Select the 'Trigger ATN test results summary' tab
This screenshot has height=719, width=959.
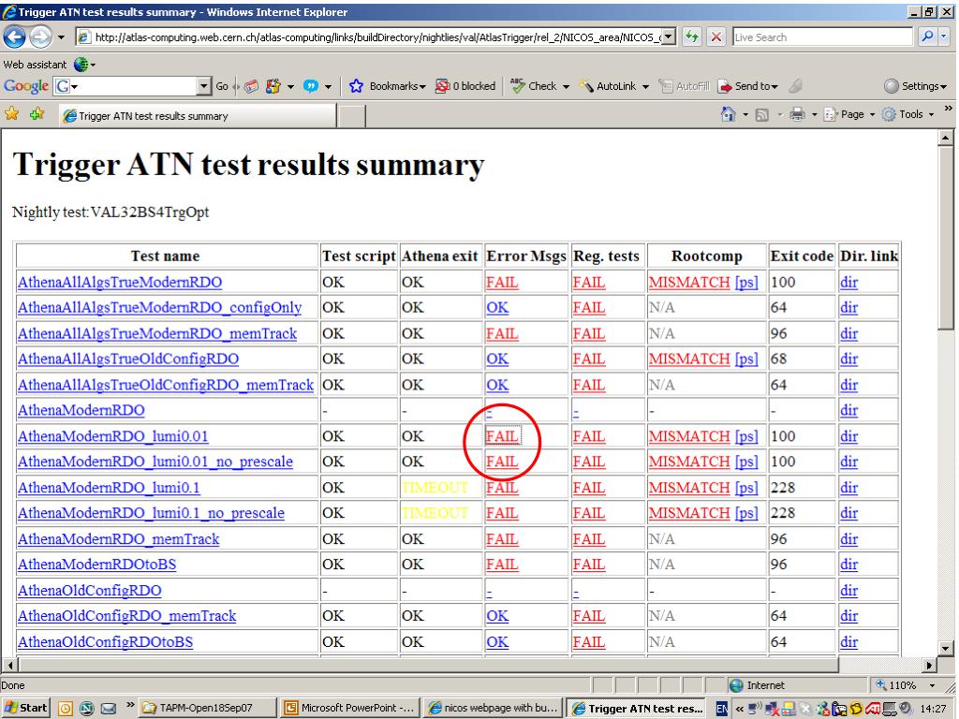point(199,115)
